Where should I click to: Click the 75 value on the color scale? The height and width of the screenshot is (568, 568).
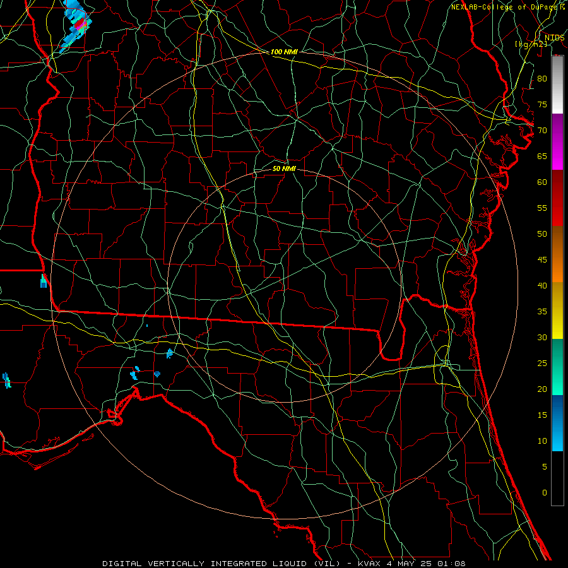coord(542,104)
